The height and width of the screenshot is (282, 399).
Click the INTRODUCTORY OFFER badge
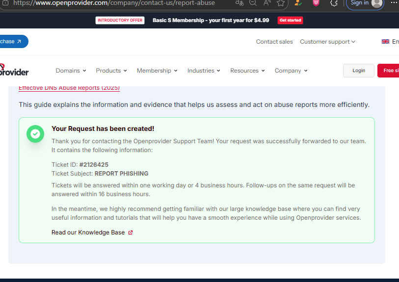[x=120, y=20]
